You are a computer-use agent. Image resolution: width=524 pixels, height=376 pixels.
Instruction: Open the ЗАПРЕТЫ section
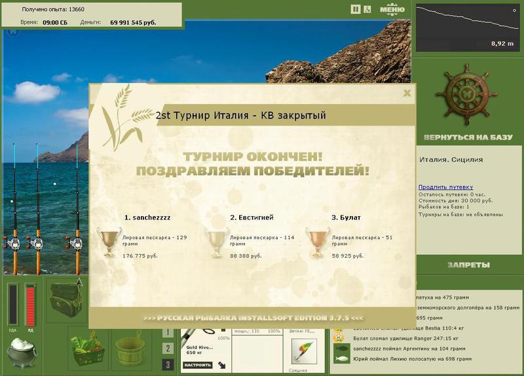click(468, 265)
